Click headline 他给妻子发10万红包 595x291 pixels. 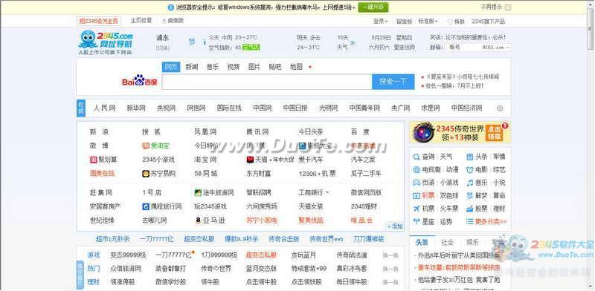coord(458,280)
